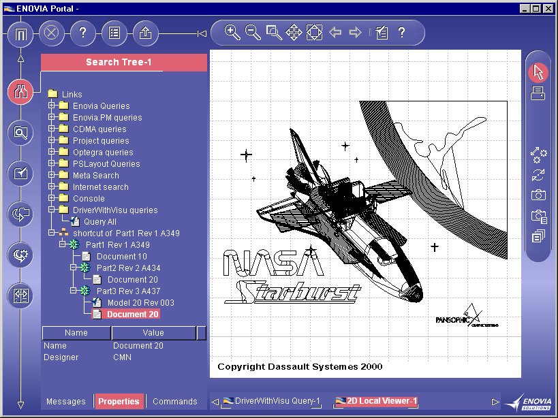Click the export upload icon
558x418 pixels.
145,33
